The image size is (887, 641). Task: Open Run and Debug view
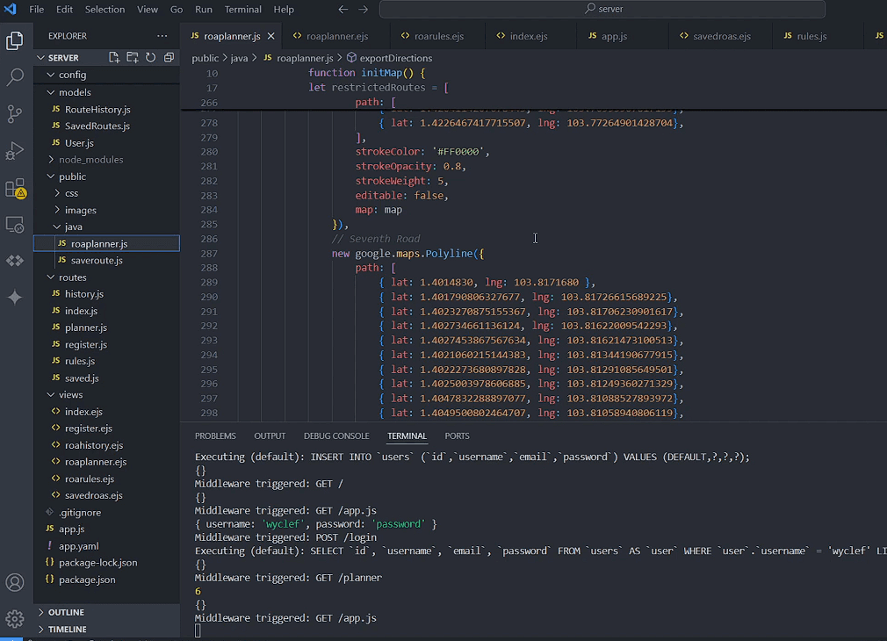15,151
